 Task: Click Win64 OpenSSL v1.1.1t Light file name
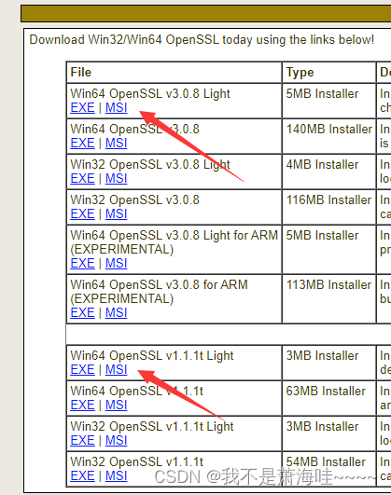click(152, 356)
